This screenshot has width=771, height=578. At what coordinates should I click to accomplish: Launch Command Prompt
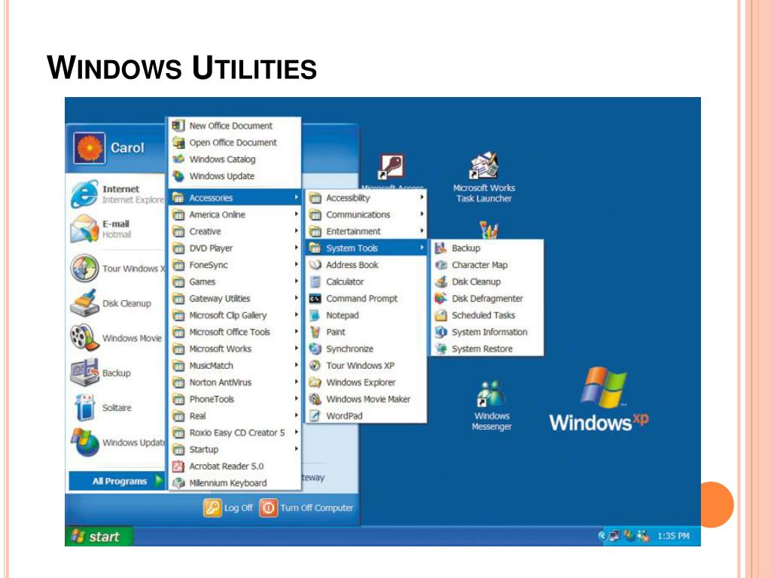click(366, 298)
